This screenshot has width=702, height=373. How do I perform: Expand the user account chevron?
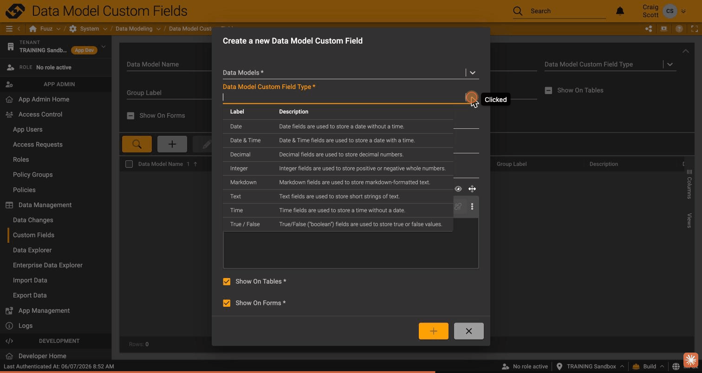click(x=683, y=11)
